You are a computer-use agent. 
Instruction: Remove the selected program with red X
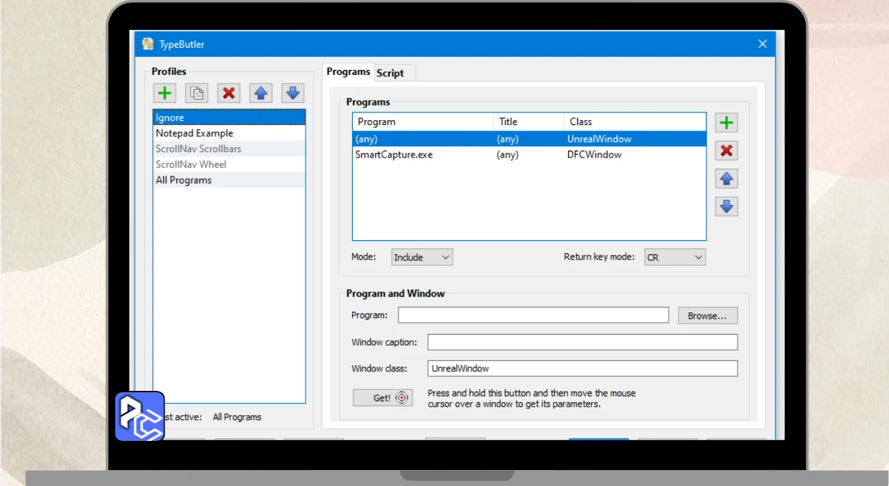pyautogui.click(x=726, y=151)
